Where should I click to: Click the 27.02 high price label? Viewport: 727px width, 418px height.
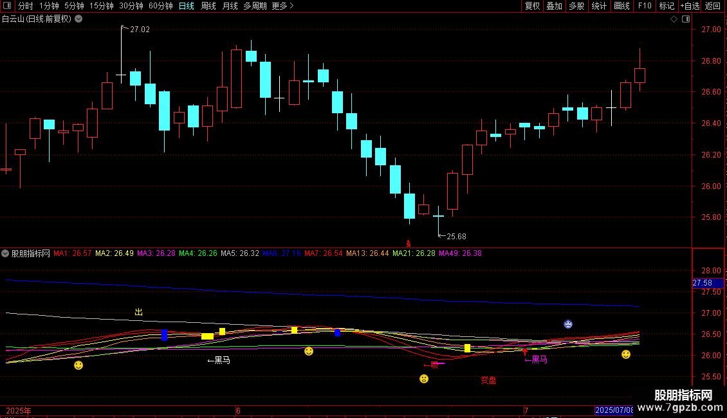click(140, 29)
